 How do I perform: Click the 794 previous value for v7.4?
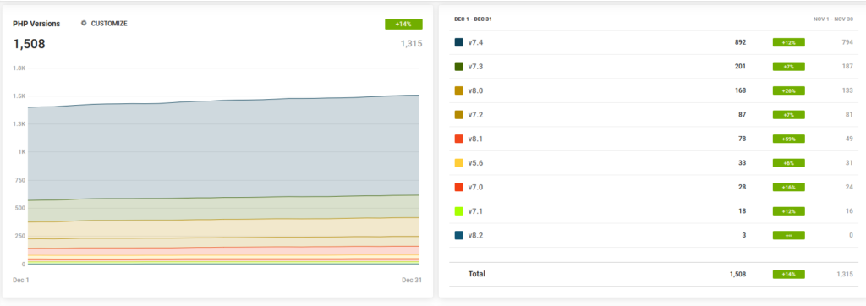pos(847,42)
